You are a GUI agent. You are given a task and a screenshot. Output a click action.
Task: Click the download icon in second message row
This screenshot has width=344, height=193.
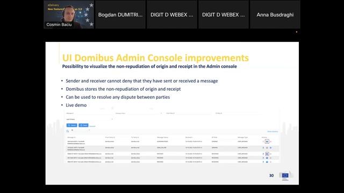coord(263,148)
